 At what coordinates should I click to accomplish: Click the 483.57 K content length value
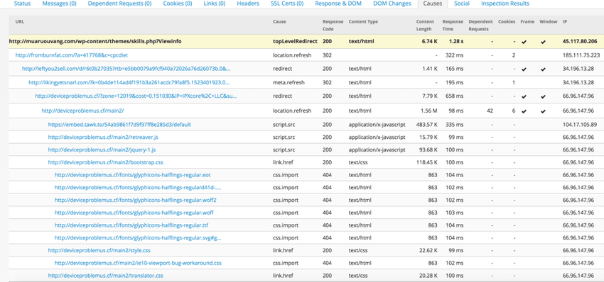click(x=426, y=125)
